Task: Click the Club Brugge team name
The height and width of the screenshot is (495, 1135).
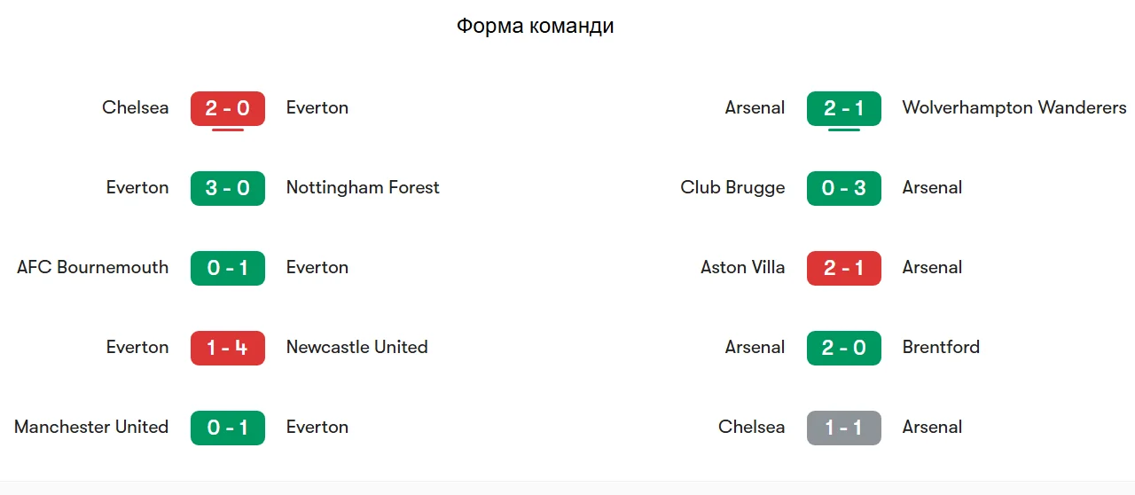Action: (732, 188)
